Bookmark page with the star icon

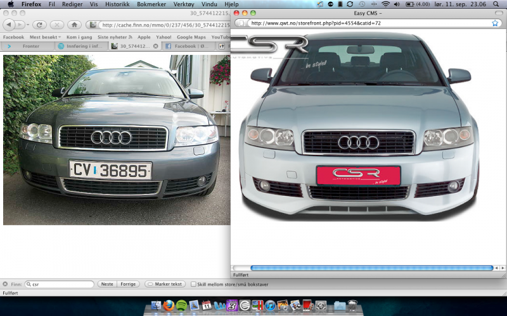pyautogui.click(x=495, y=23)
